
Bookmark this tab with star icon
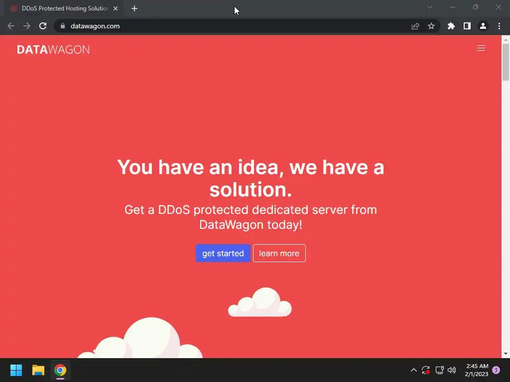(431, 26)
